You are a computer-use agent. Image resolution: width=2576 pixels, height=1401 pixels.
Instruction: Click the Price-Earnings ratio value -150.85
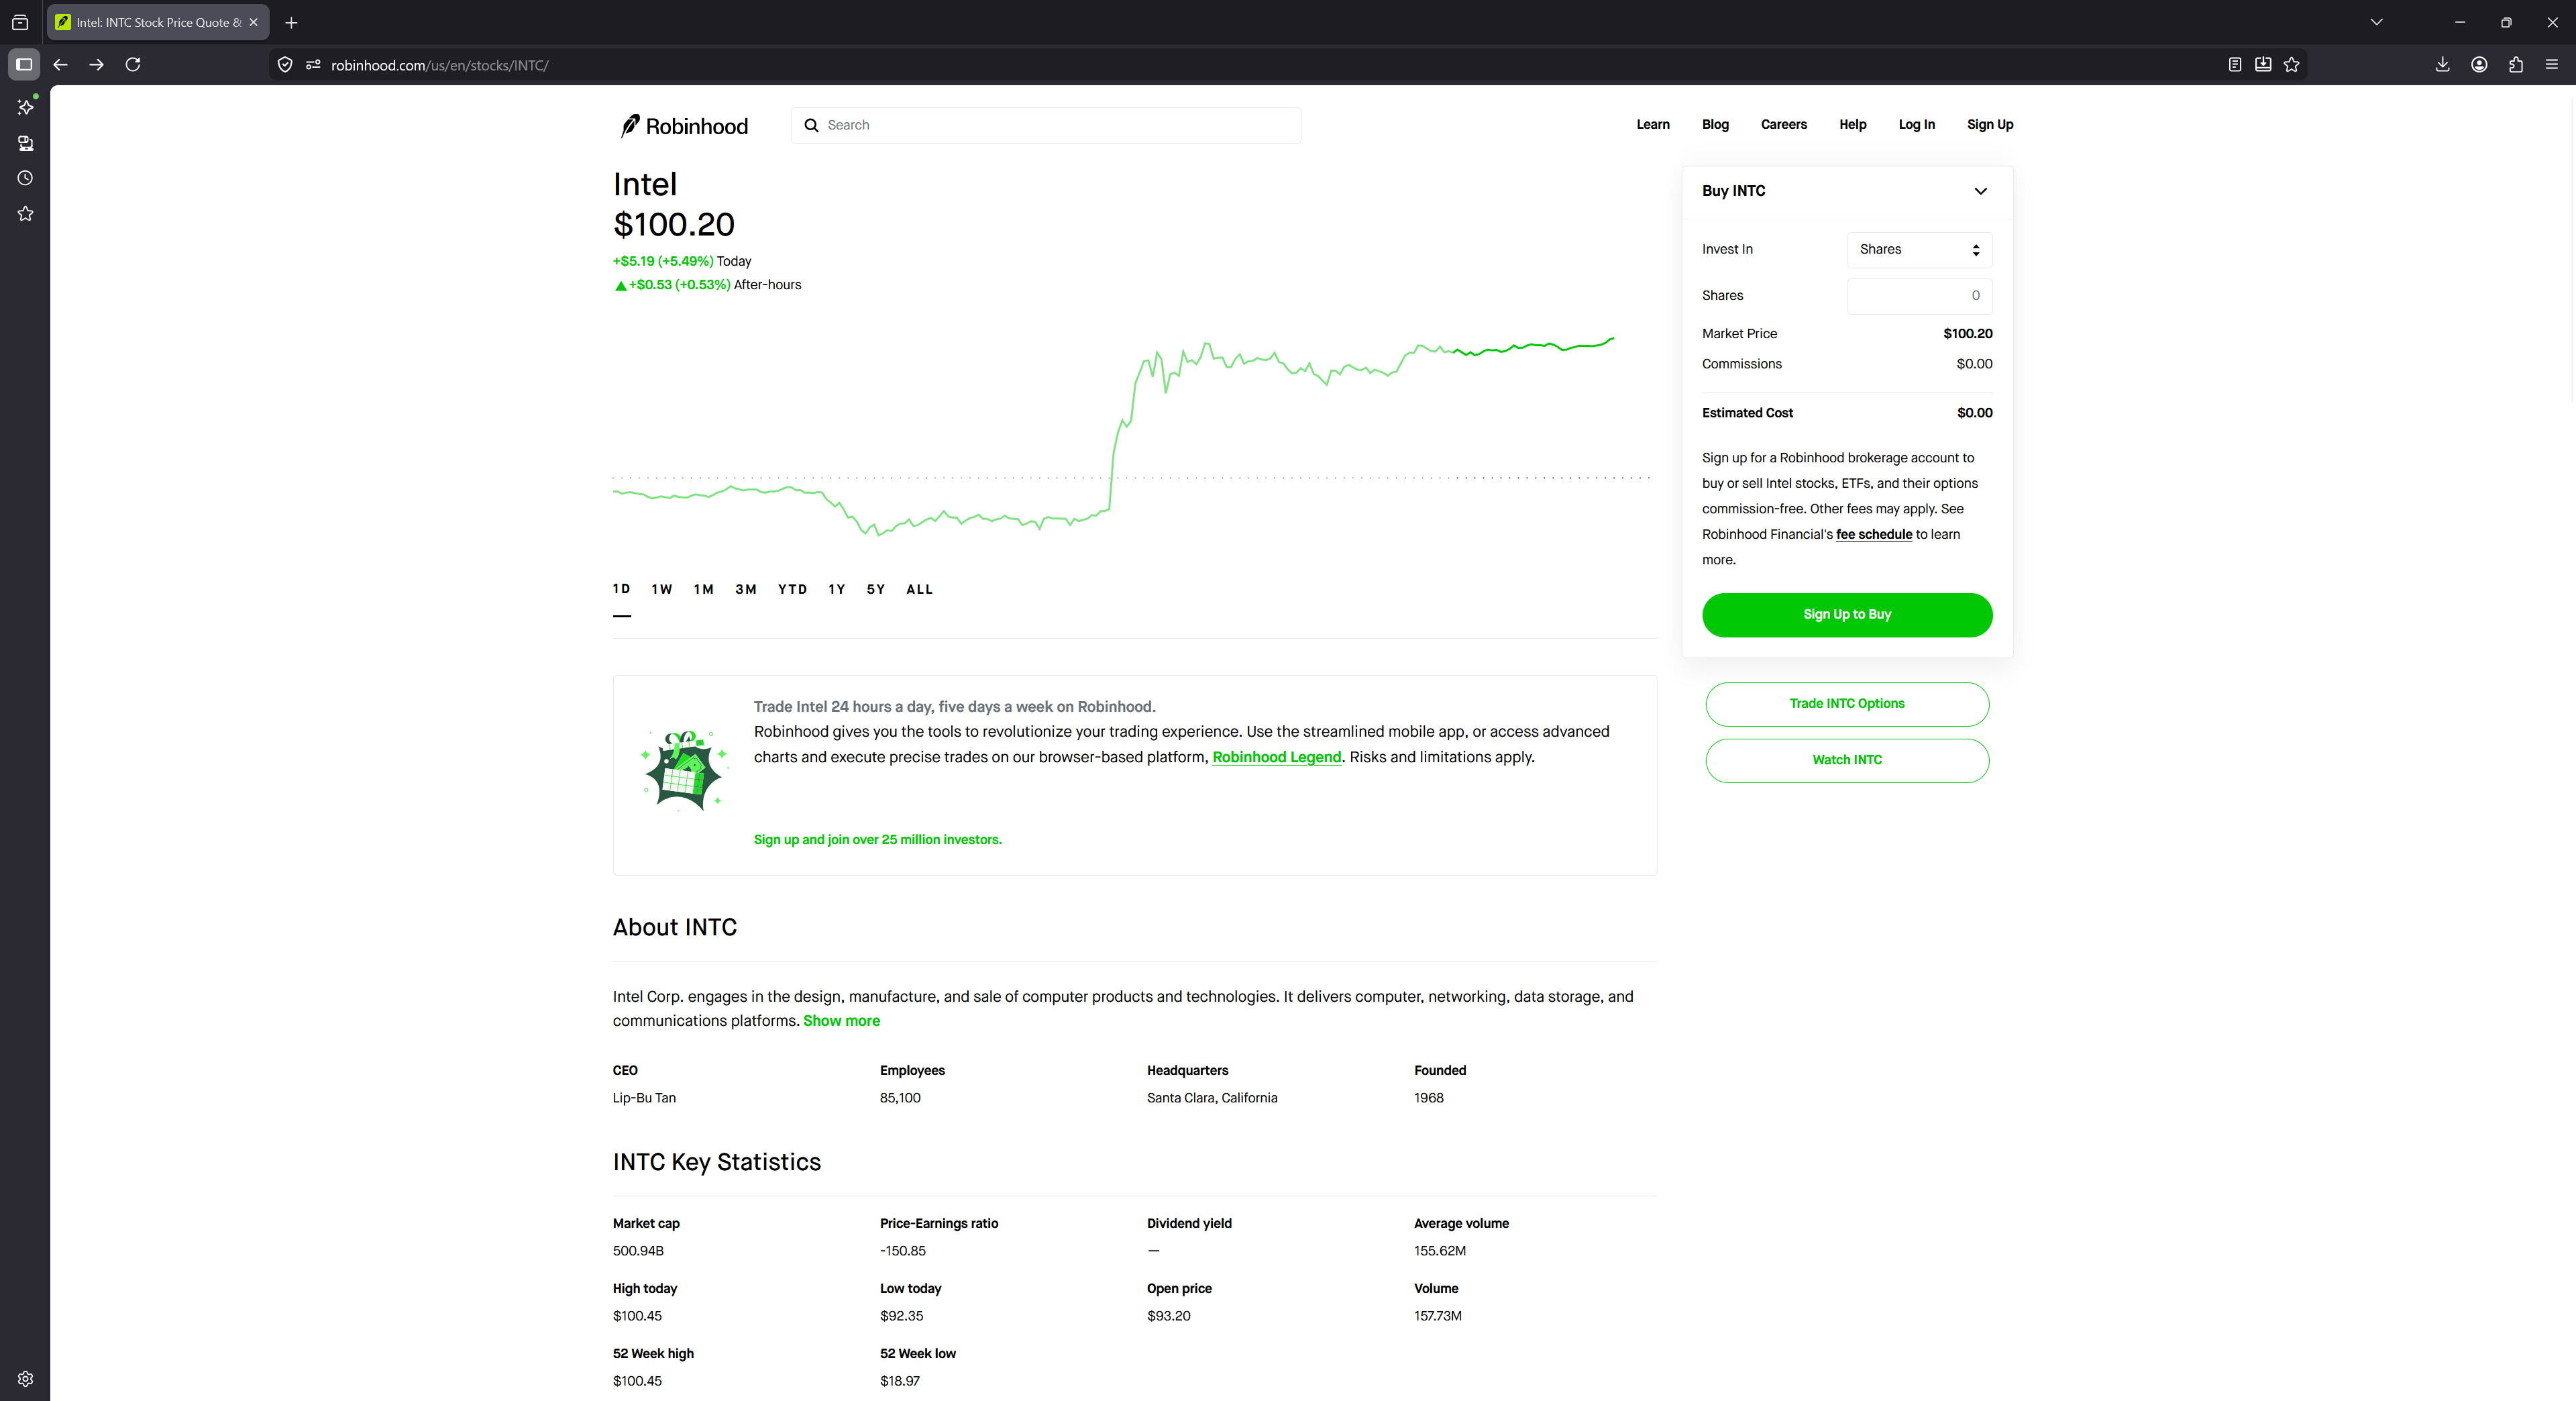(902, 1251)
